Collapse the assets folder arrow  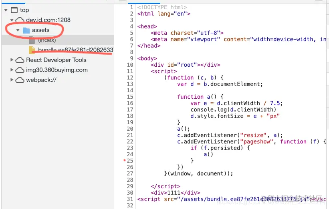(x=18, y=30)
